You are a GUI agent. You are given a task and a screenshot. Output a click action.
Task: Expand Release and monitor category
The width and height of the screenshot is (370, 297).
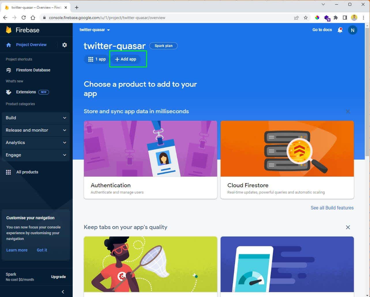(36, 130)
